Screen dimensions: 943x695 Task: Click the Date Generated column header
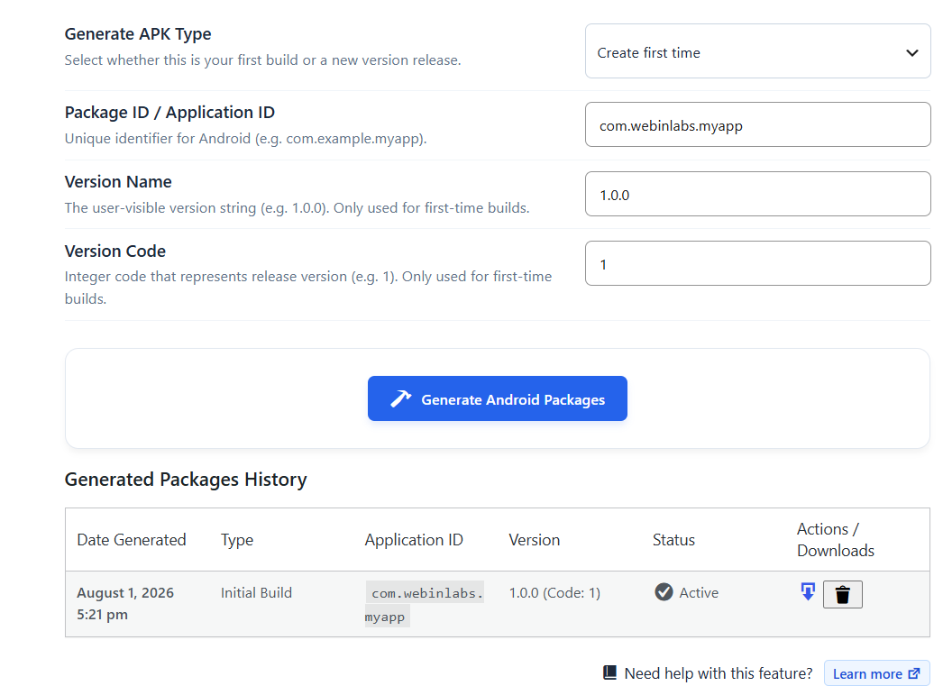[x=131, y=540]
